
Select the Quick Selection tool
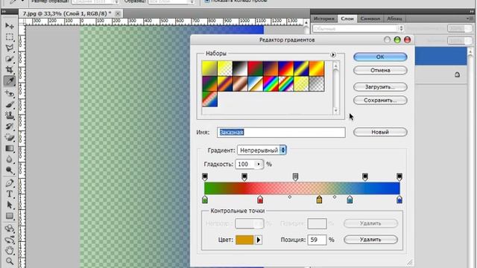[10, 59]
